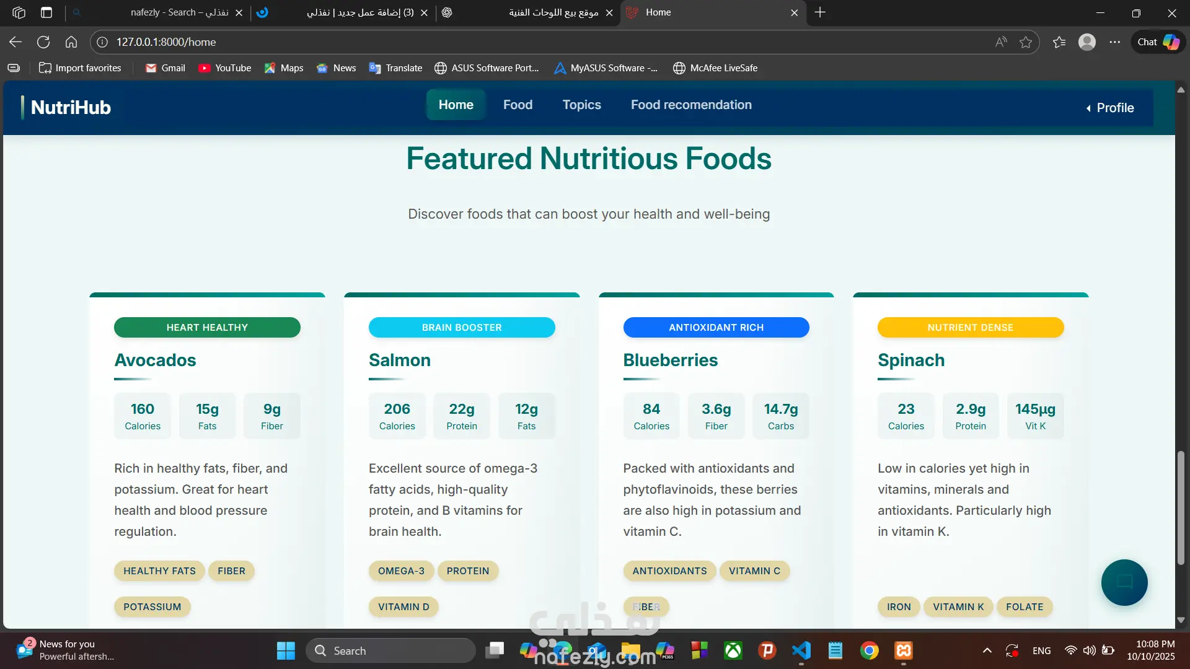Open the Read aloud icon in address bar
The width and height of the screenshot is (1190, 669).
pos(1001,42)
